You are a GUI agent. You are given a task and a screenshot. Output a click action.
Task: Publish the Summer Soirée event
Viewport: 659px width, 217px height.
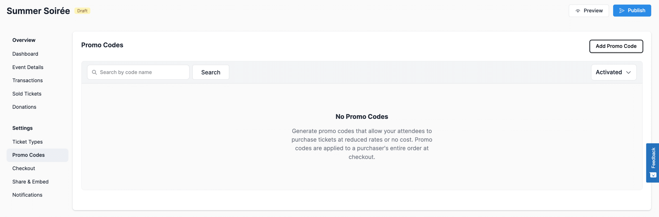tap(632, 11)
